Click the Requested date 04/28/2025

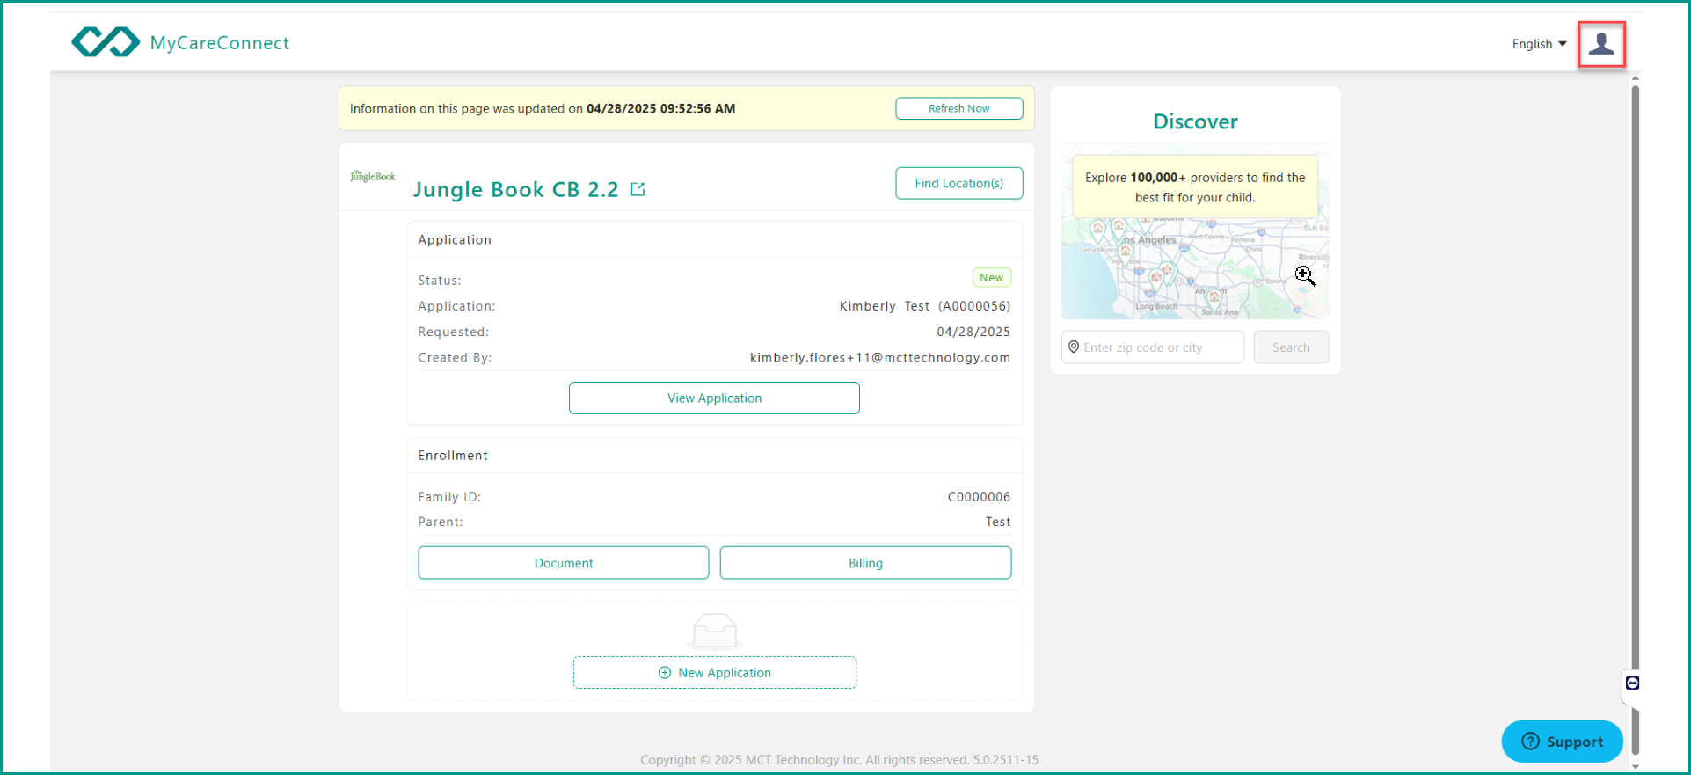[x=973, y=332]
